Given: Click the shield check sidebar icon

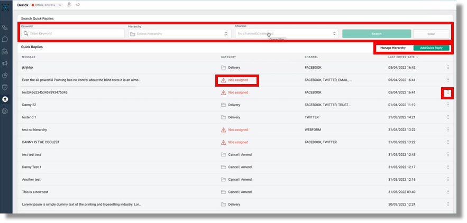Looking at the screenshot, I should point(5,87).
